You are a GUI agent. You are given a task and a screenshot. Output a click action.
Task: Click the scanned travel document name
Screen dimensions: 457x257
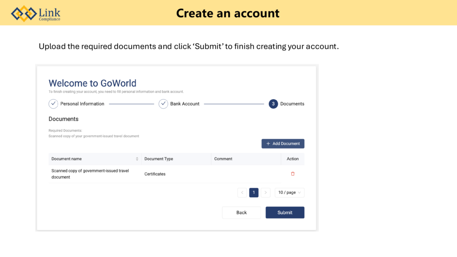pos(90,174)
